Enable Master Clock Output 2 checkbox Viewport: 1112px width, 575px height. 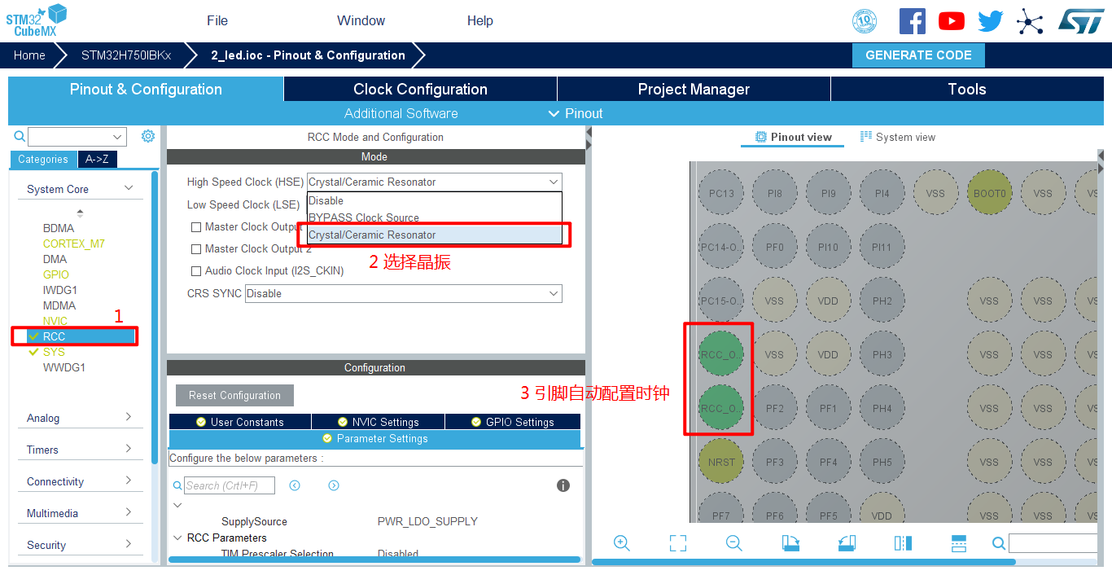[196, 249]
